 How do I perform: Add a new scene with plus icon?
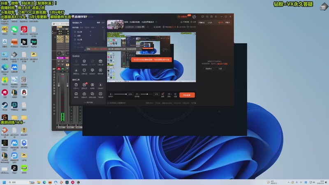(103, 28)
